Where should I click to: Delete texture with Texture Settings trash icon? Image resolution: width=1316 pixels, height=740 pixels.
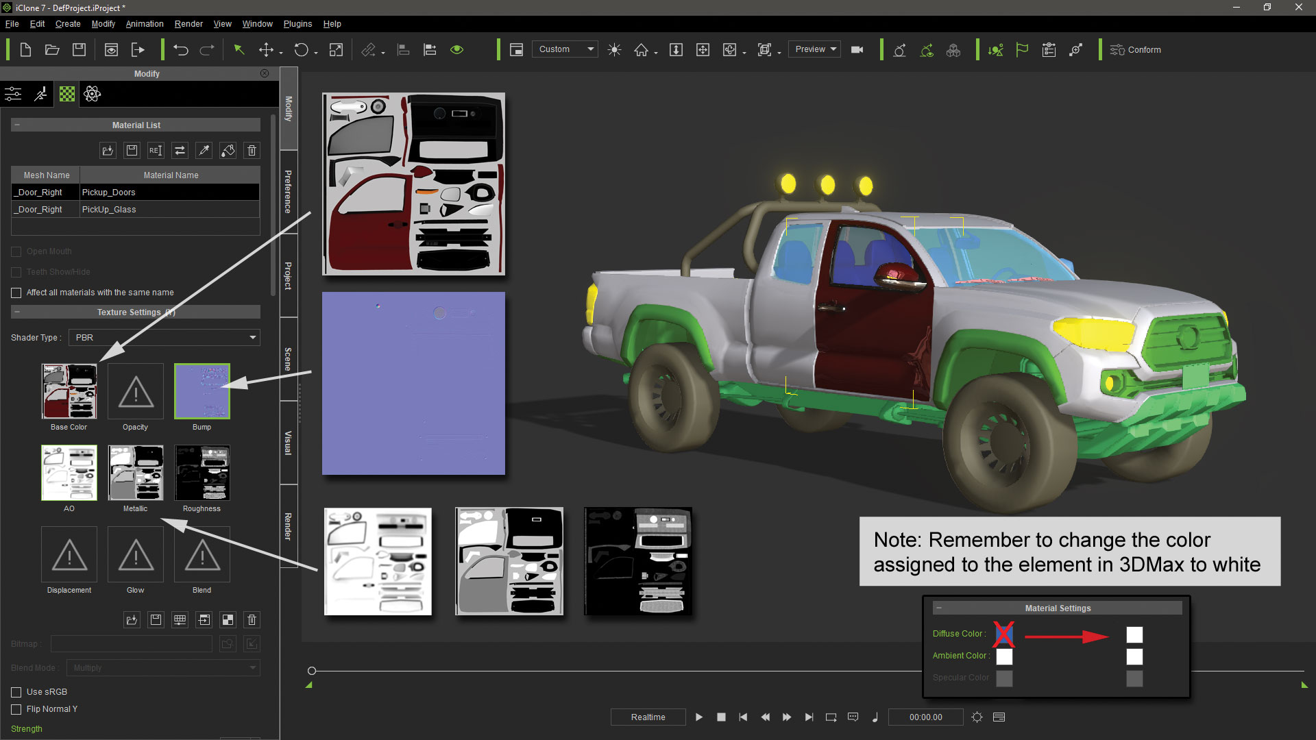point(252,619)
